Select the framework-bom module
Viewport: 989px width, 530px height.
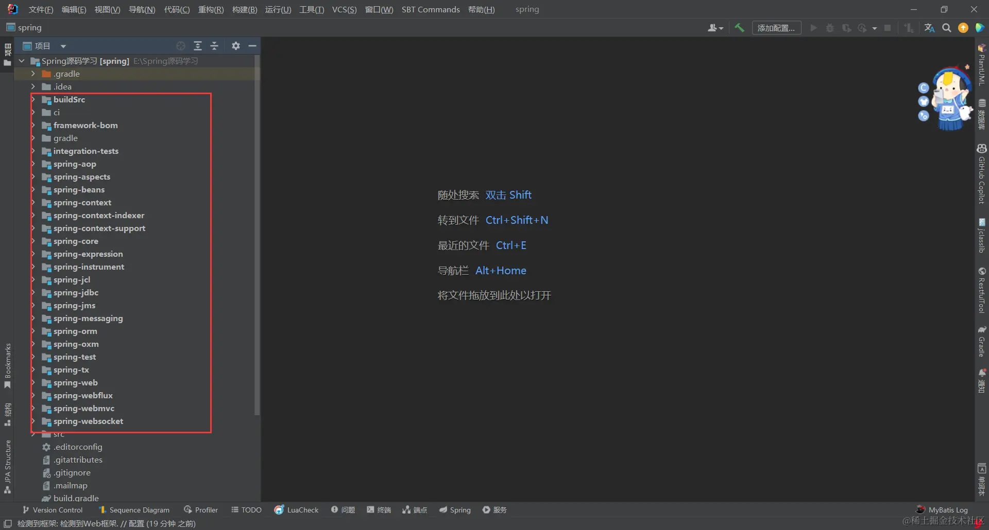click(x=86, y=126)
